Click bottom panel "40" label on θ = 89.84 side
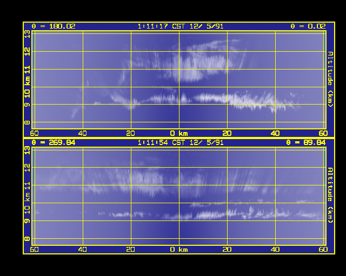Screen dimensions: 346x276 point(275,250)
